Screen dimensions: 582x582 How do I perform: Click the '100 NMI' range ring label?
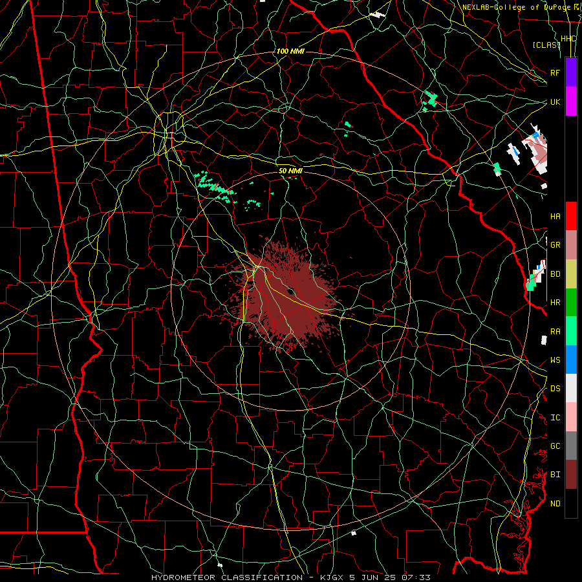[x=290, y=51]
